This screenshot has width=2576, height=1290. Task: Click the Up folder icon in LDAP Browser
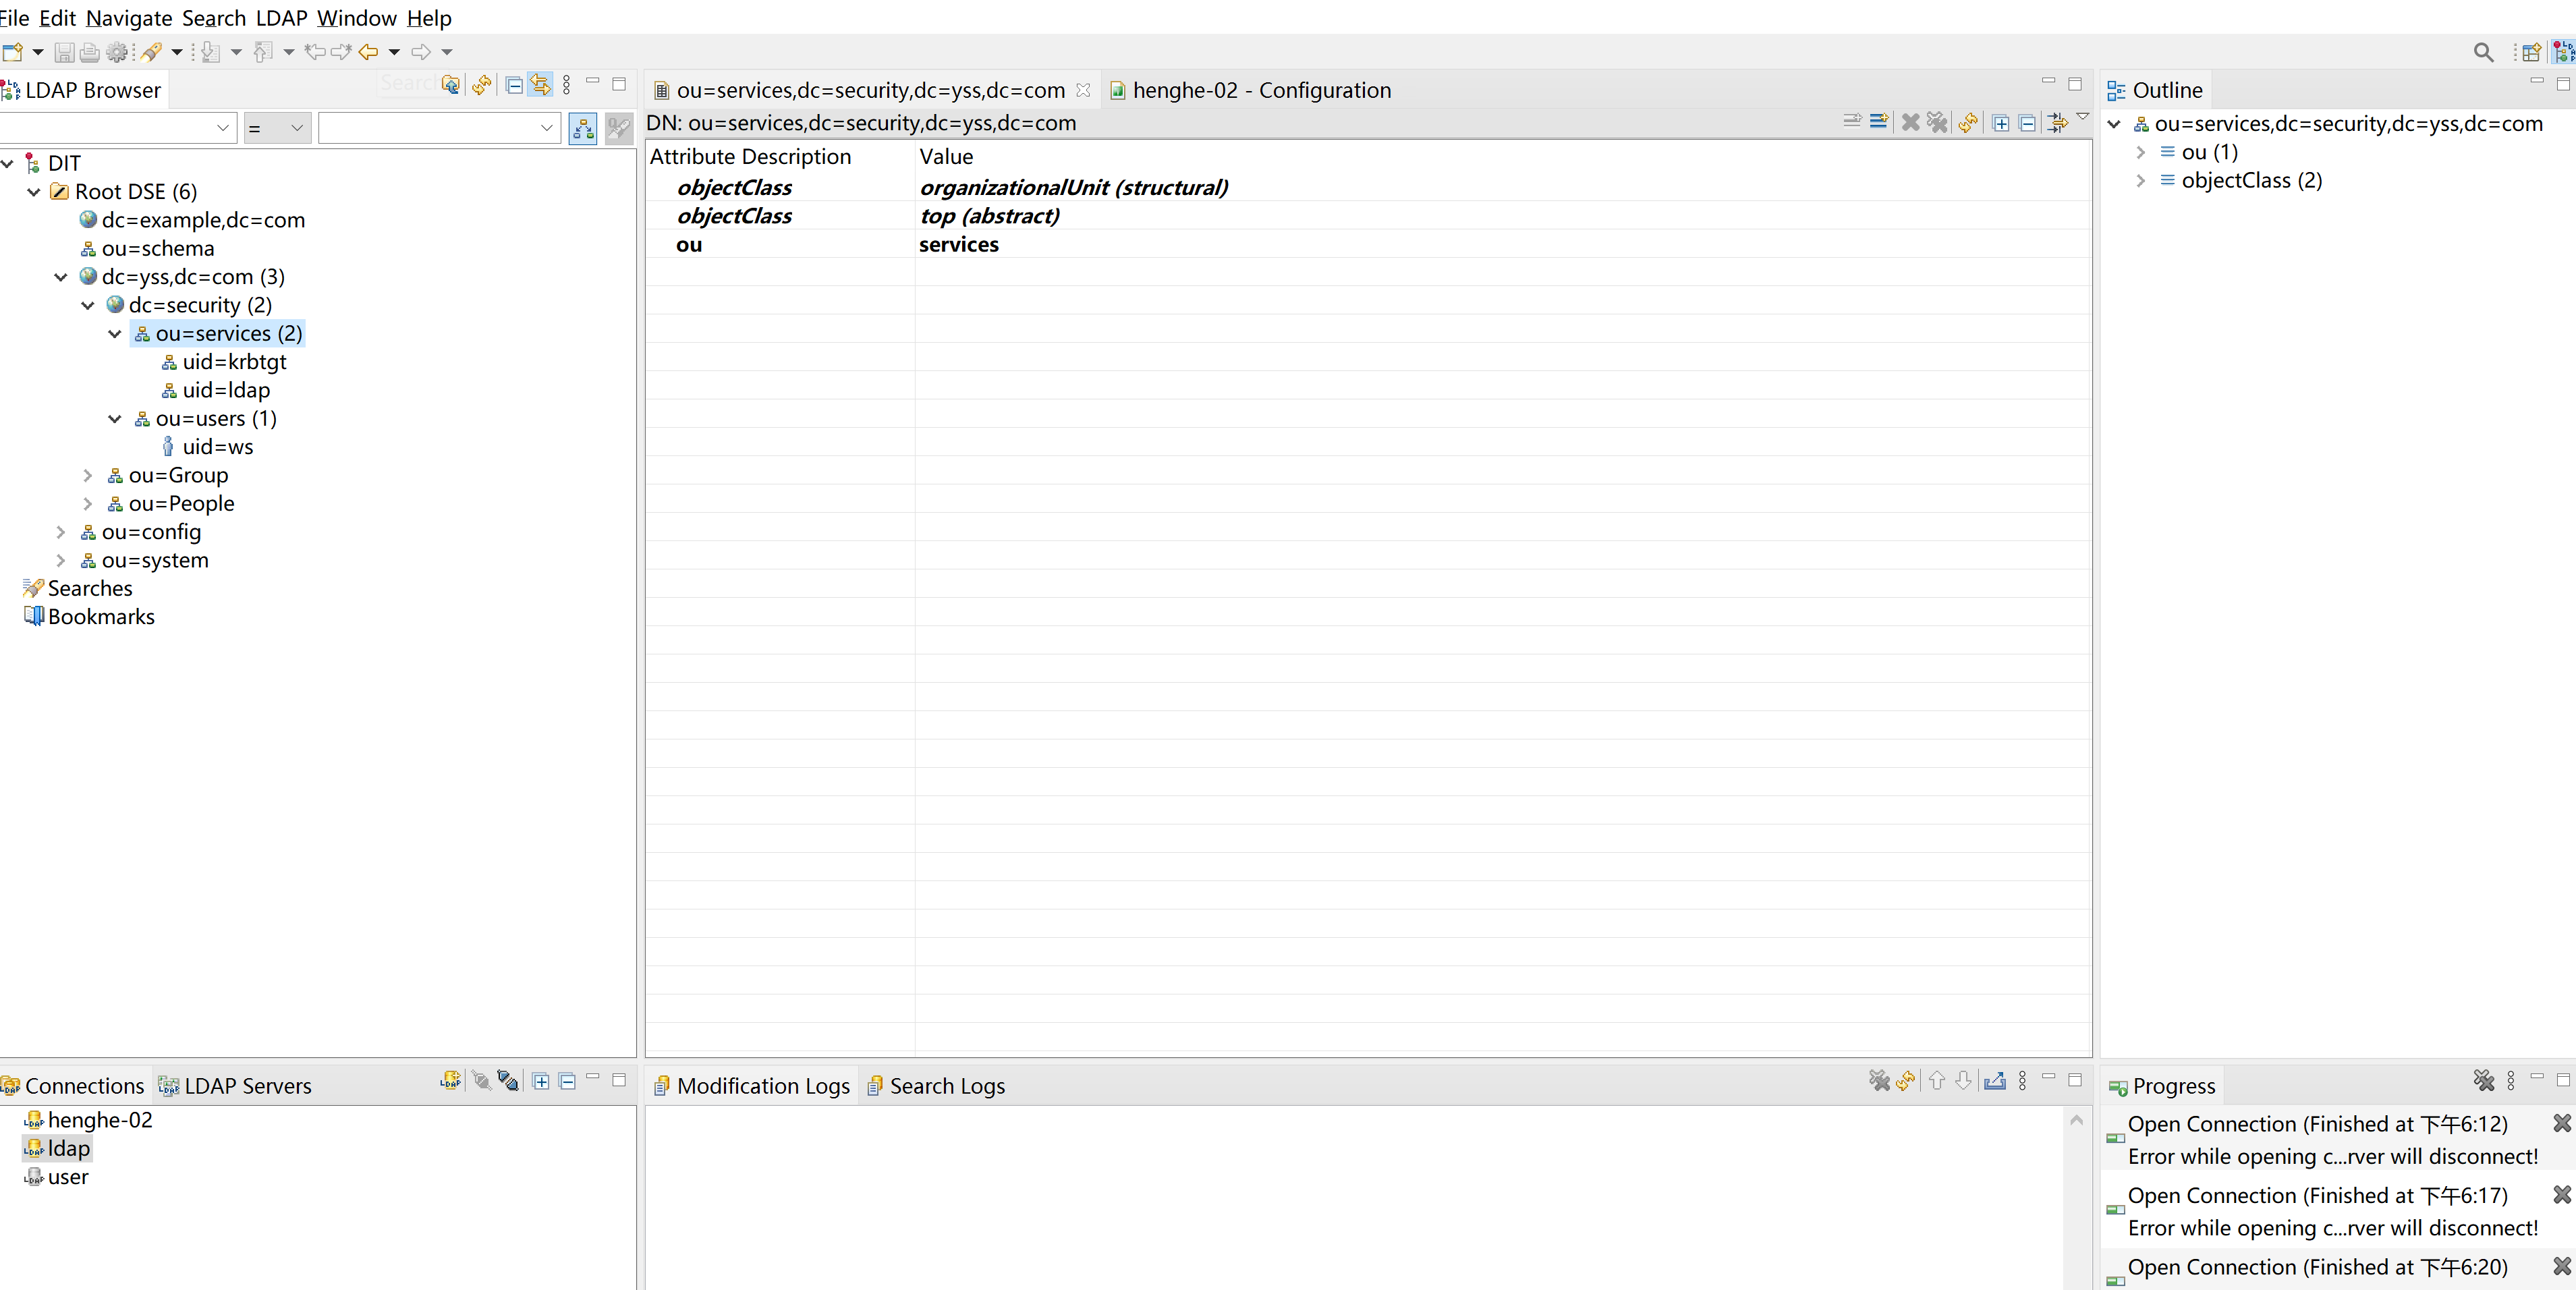coord(450,85)
